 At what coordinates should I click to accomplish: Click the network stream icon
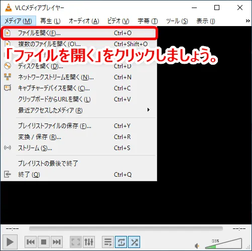(x=8, y=77)
